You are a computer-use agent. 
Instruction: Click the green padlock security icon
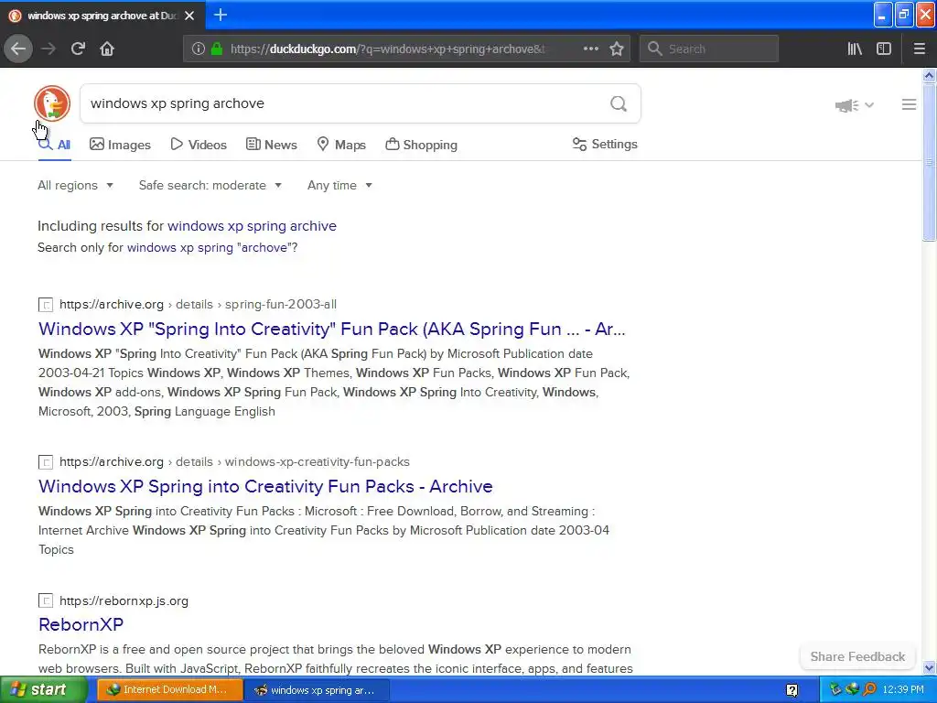[x=217, y=49]
